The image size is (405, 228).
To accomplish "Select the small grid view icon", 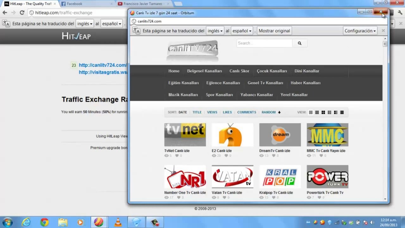I will [x=311, y=112].
